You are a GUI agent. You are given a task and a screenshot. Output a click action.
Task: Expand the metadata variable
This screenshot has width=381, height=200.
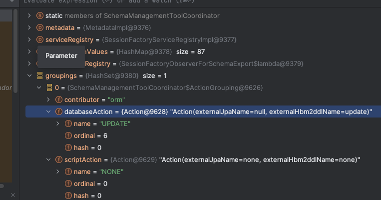point(29,27)
